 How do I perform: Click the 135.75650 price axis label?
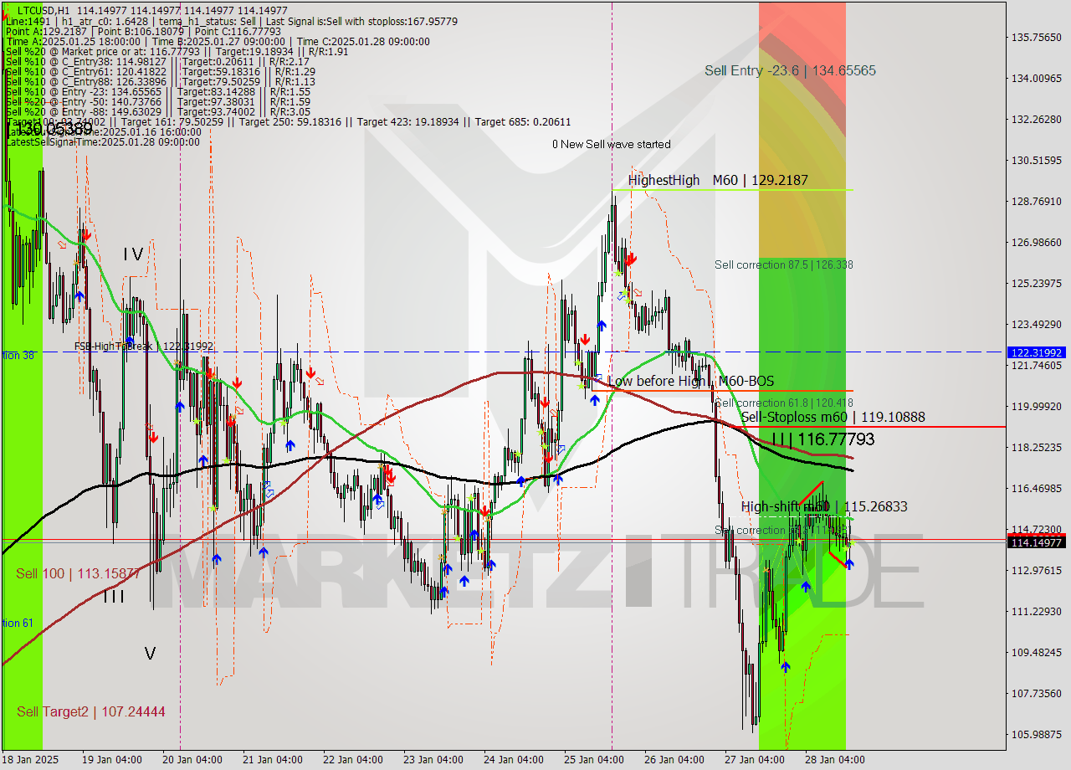(x=1037, y=37)
